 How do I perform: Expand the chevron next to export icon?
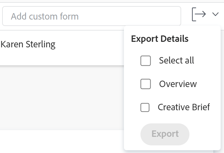[215, 14]
